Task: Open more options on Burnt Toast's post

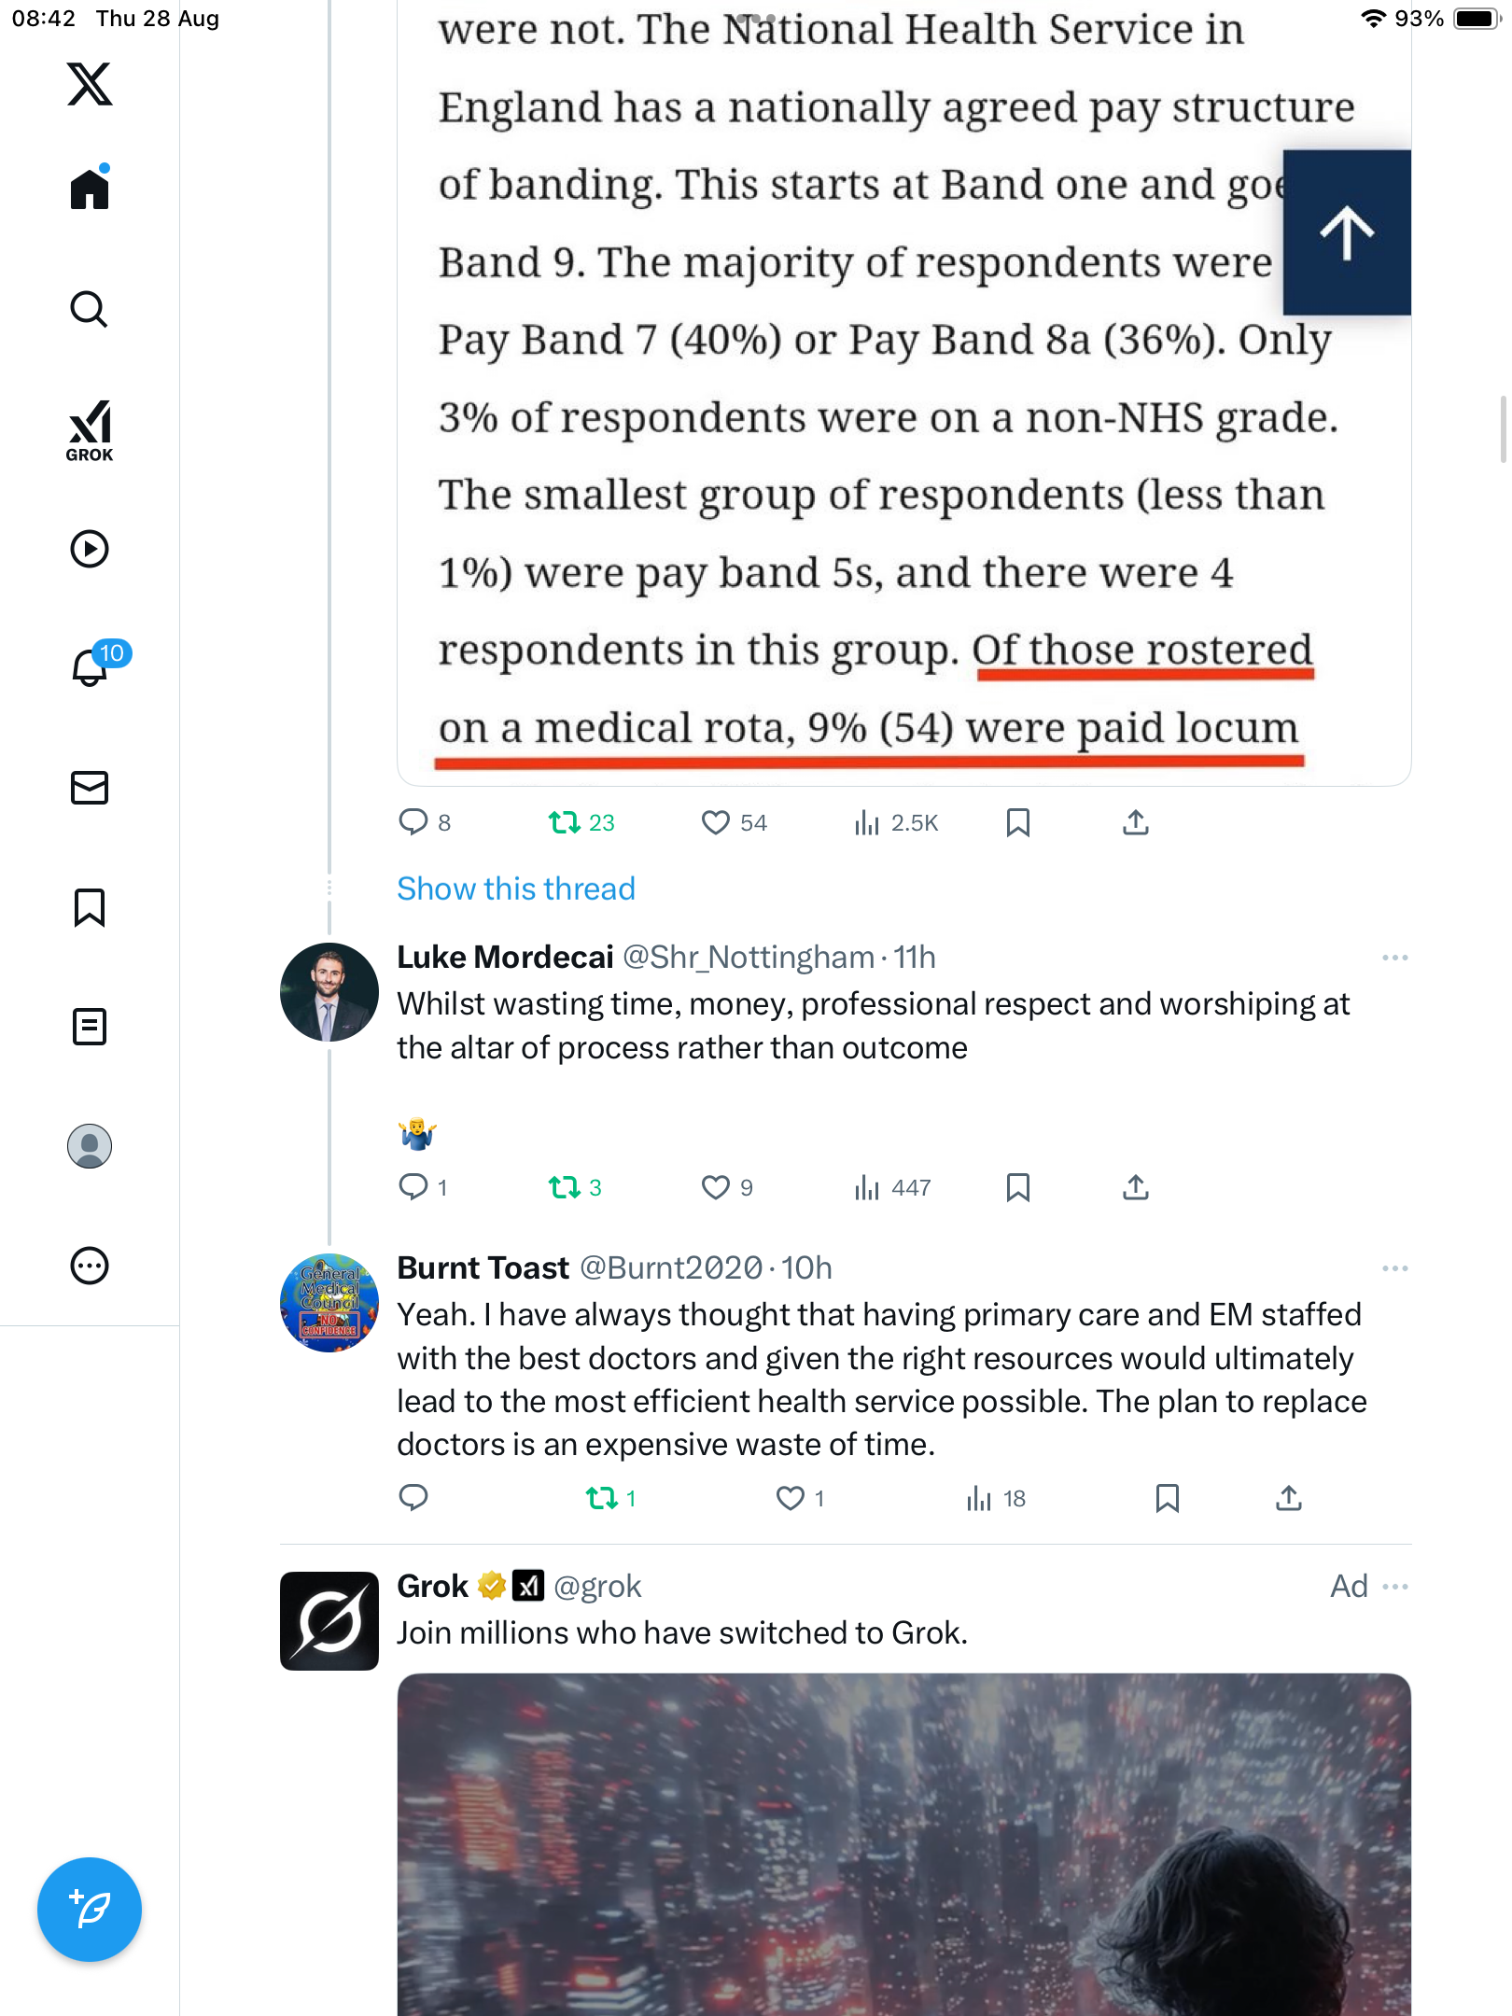Action: click(1394, 1268)
